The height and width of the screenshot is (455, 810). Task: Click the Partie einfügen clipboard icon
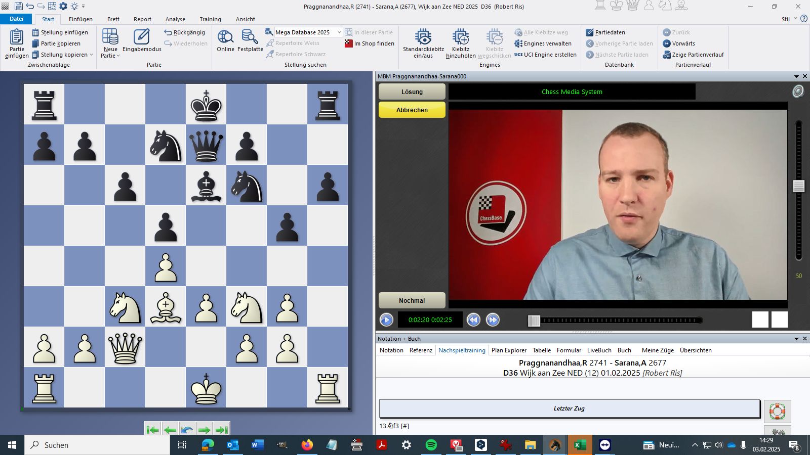pos(17,37)
